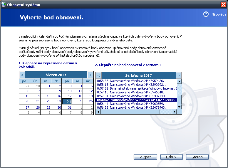Click the út weekday column header
The image size is (228, 168).
(35, 81)
